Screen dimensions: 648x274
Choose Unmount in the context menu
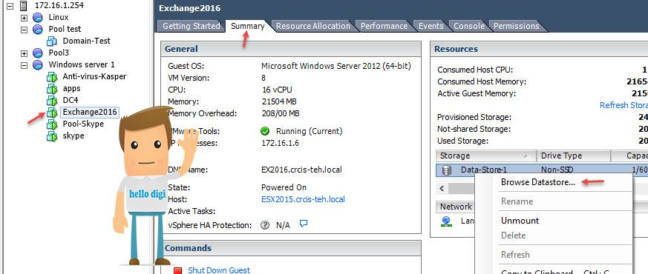[520, 221]
